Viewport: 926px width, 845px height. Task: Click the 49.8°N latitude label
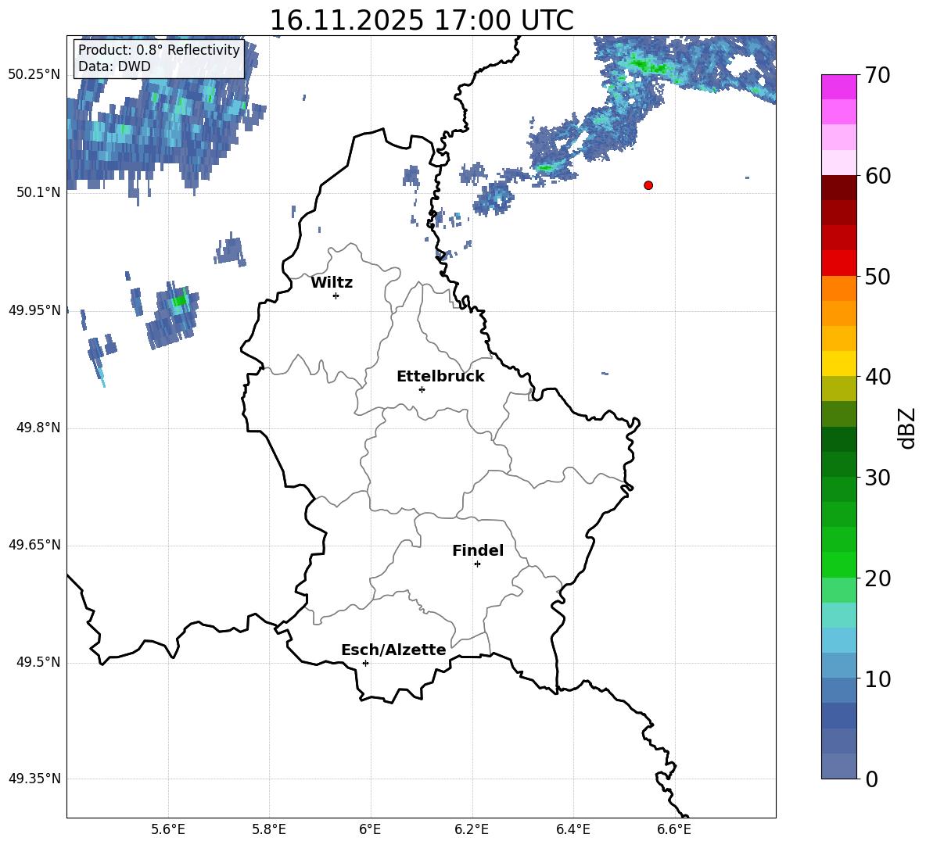(38, 428)
